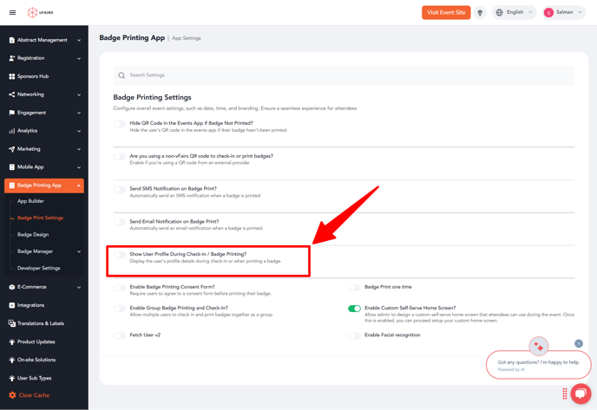Expand the Salman user account menu
The width and height of the screenshot is (597, 410).
click(563, 13)
